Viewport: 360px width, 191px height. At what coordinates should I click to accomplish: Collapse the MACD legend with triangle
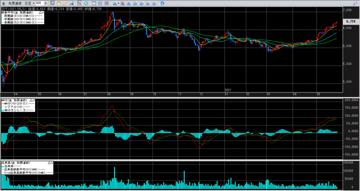31,100
